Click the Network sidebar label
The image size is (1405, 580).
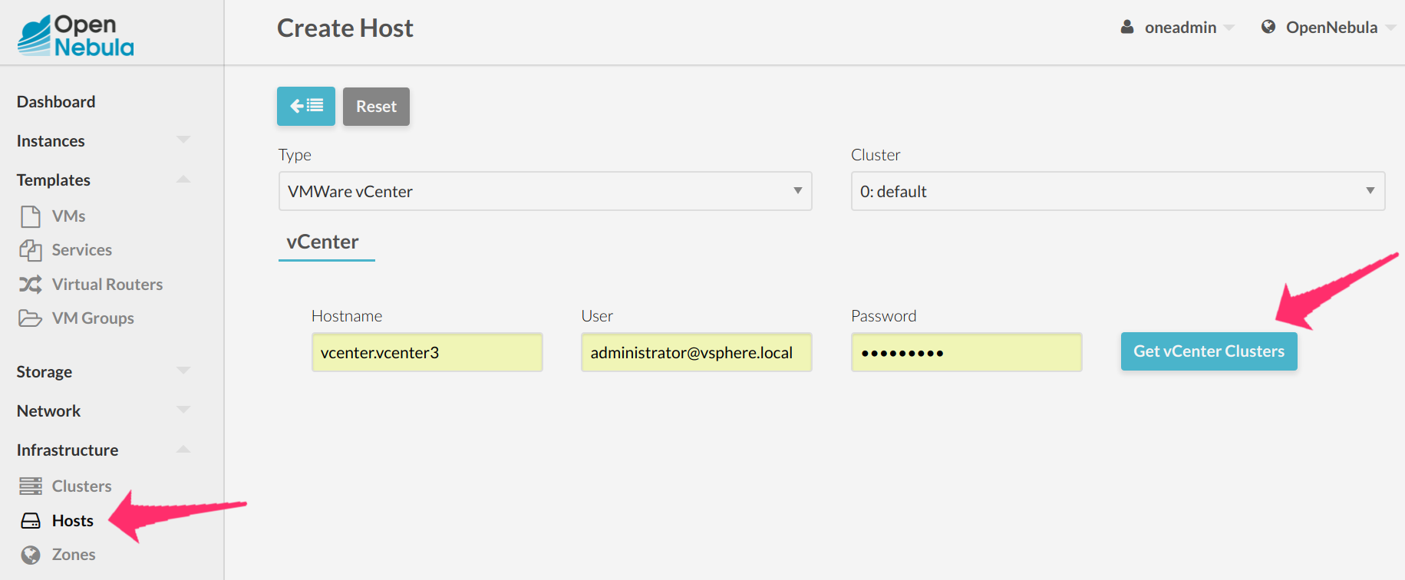click(48, 411)
